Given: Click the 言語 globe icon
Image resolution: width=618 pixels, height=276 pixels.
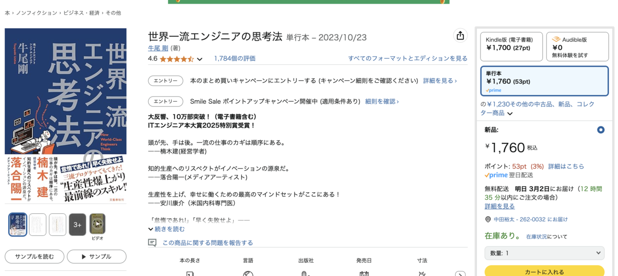Looking at the screenshot, I should 248,273.
